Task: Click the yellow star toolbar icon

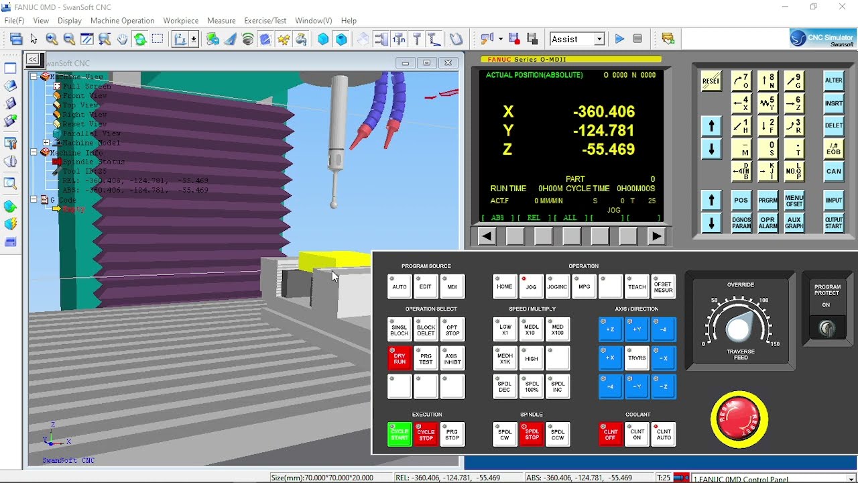Action: tap(283, 39)
